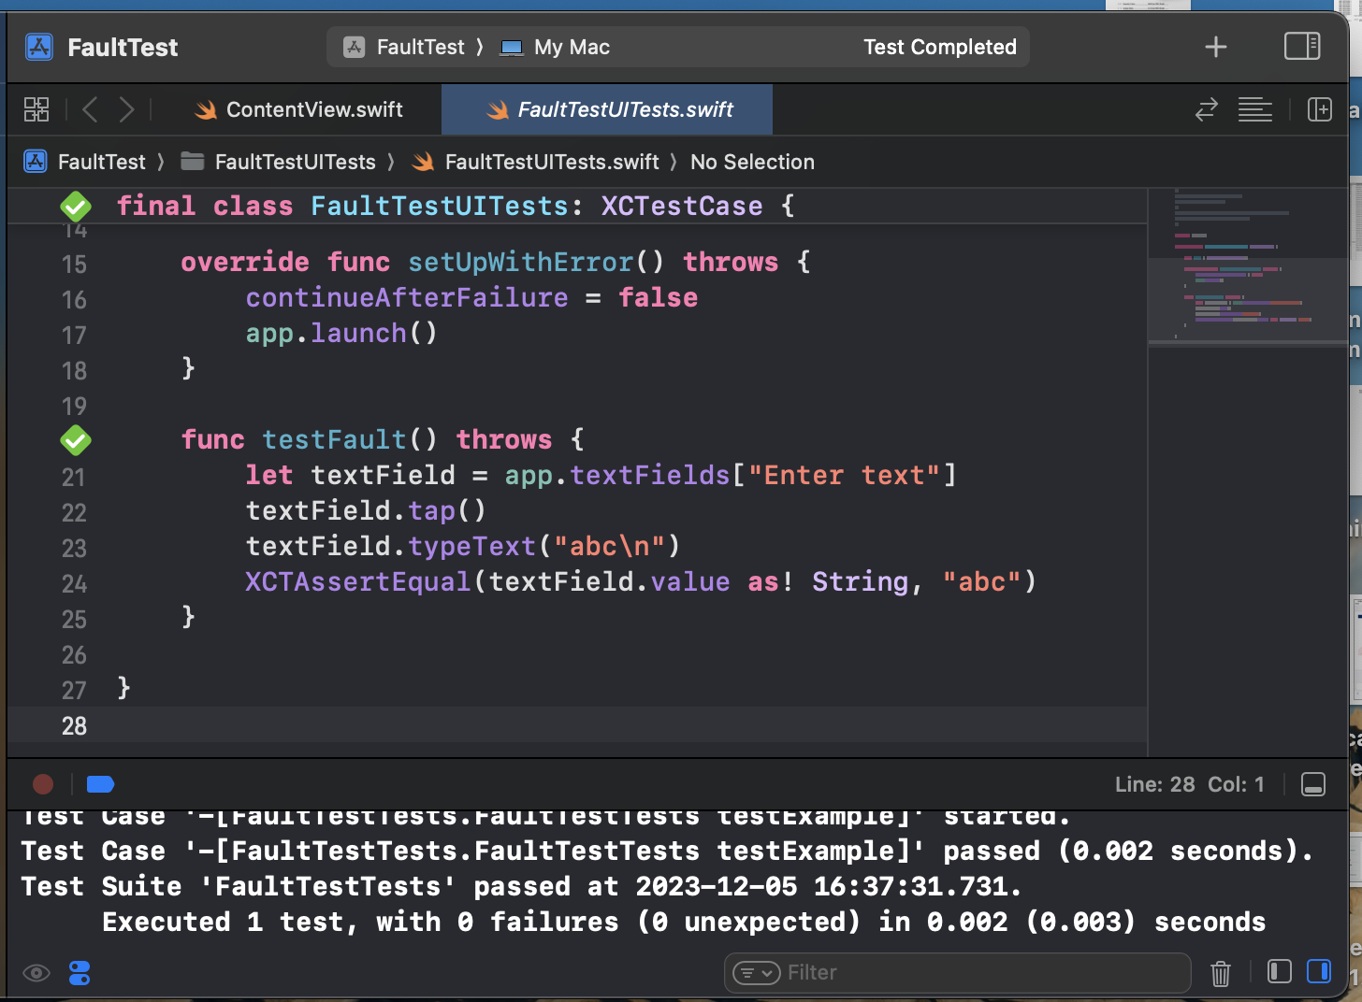
Task: Open the adjust editor options lines icon
Action: pyautogui.click(x=1255, y=109)
